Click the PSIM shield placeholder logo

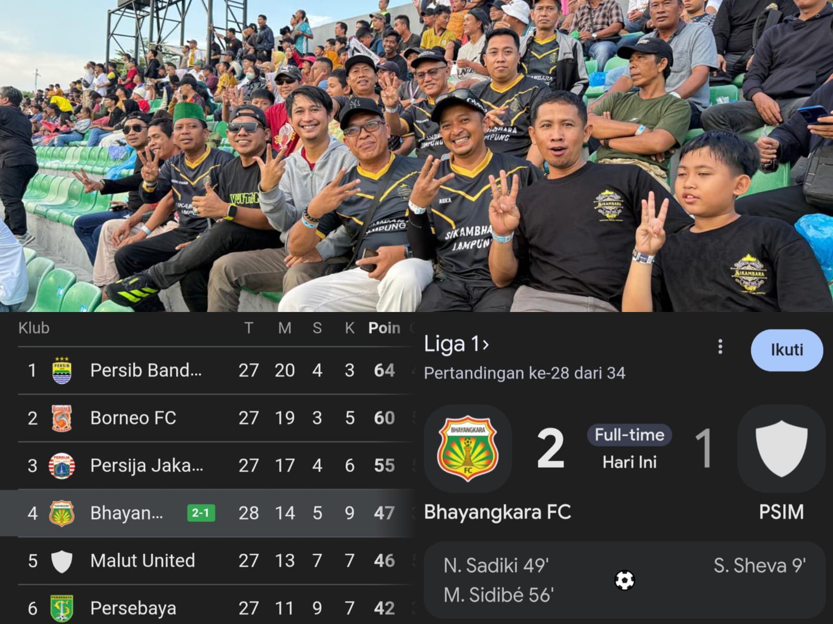click(781, 448)
